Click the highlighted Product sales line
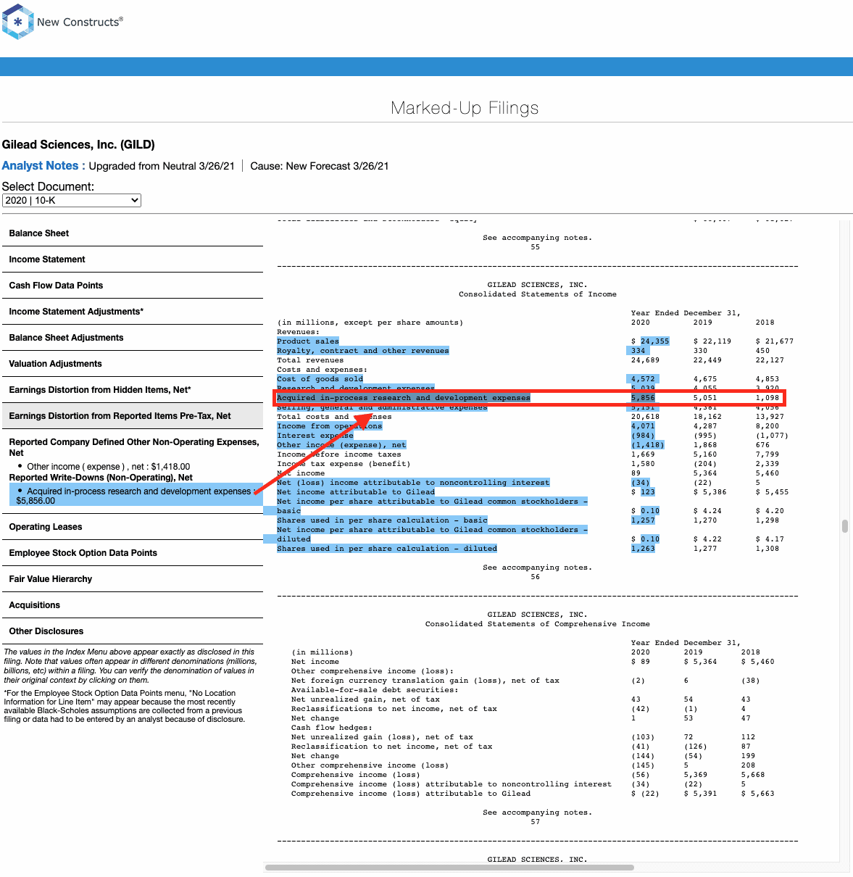The image size is (853, 877). point(308,341)
